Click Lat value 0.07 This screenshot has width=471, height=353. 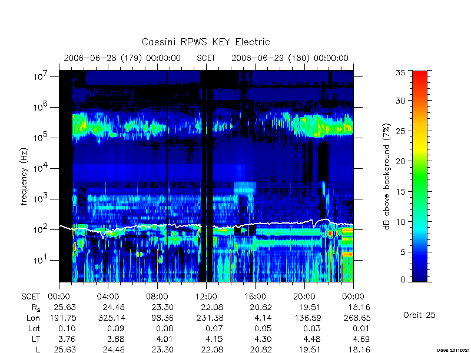click(214, 329)
